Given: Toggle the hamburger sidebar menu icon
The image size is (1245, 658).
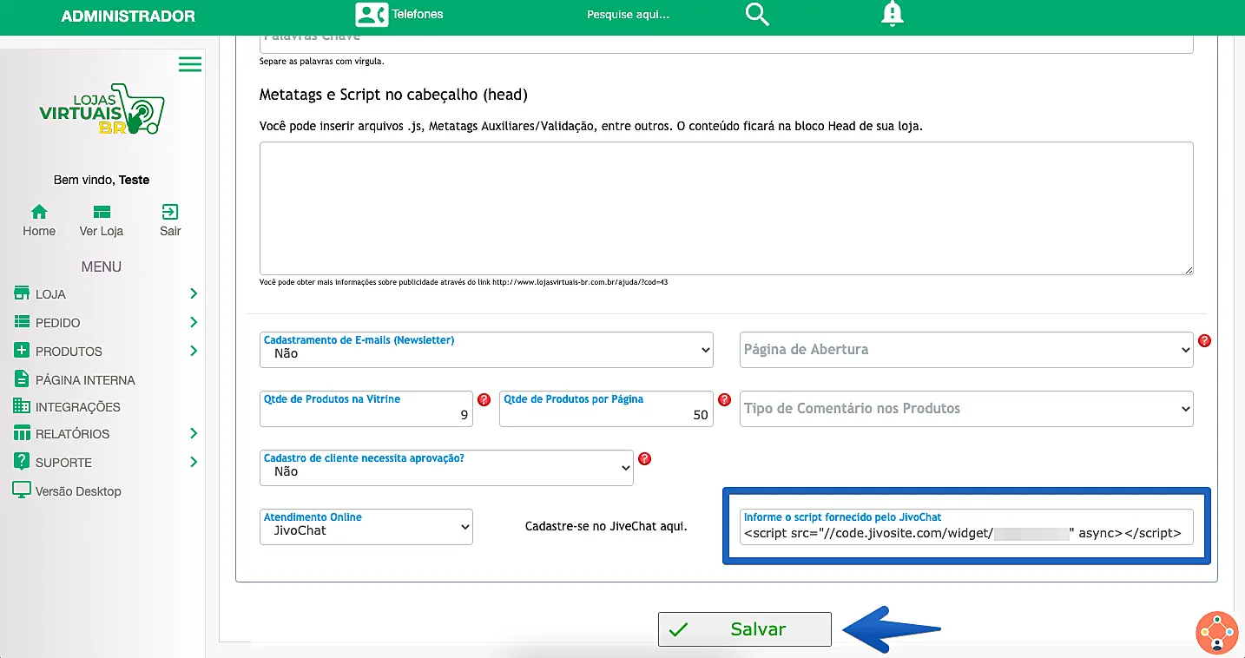Looking at the screenshot, I should tap(190, 64).
